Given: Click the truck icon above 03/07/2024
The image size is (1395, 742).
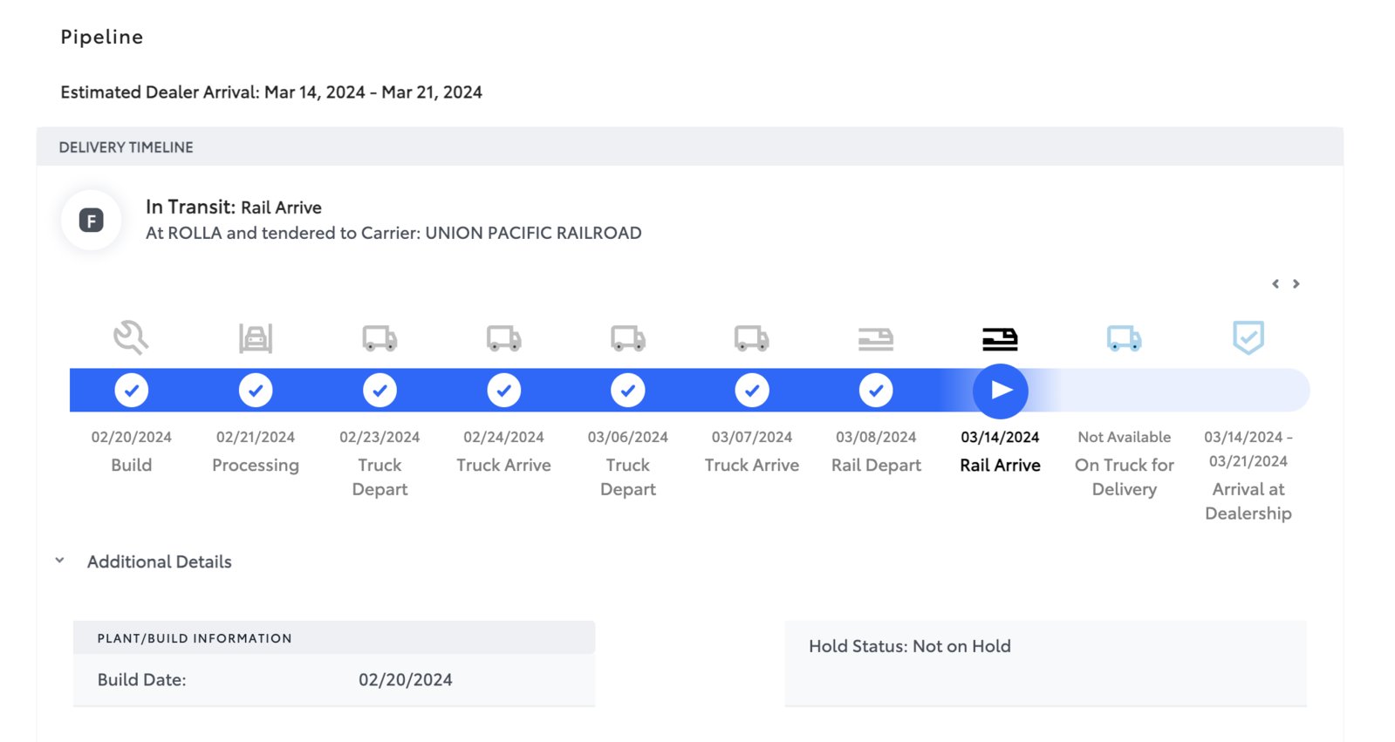Looking at the screenshot, I should (x=752, y=338).
